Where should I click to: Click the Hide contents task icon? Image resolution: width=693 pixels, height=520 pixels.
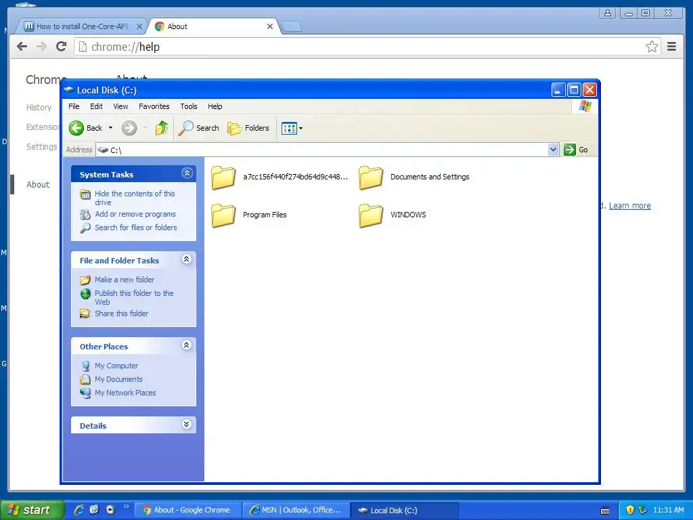(85, 194)
